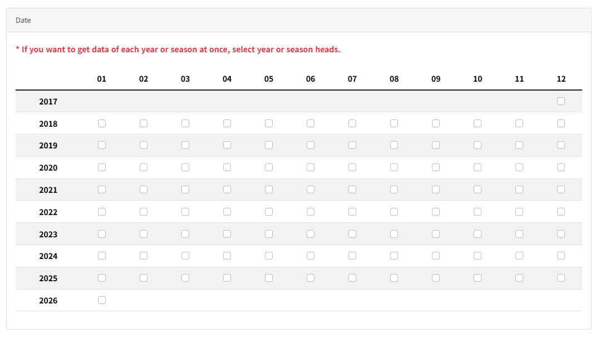Click the Date panel header
Viewport: 605px width, 339px height.
click(23, 20)
